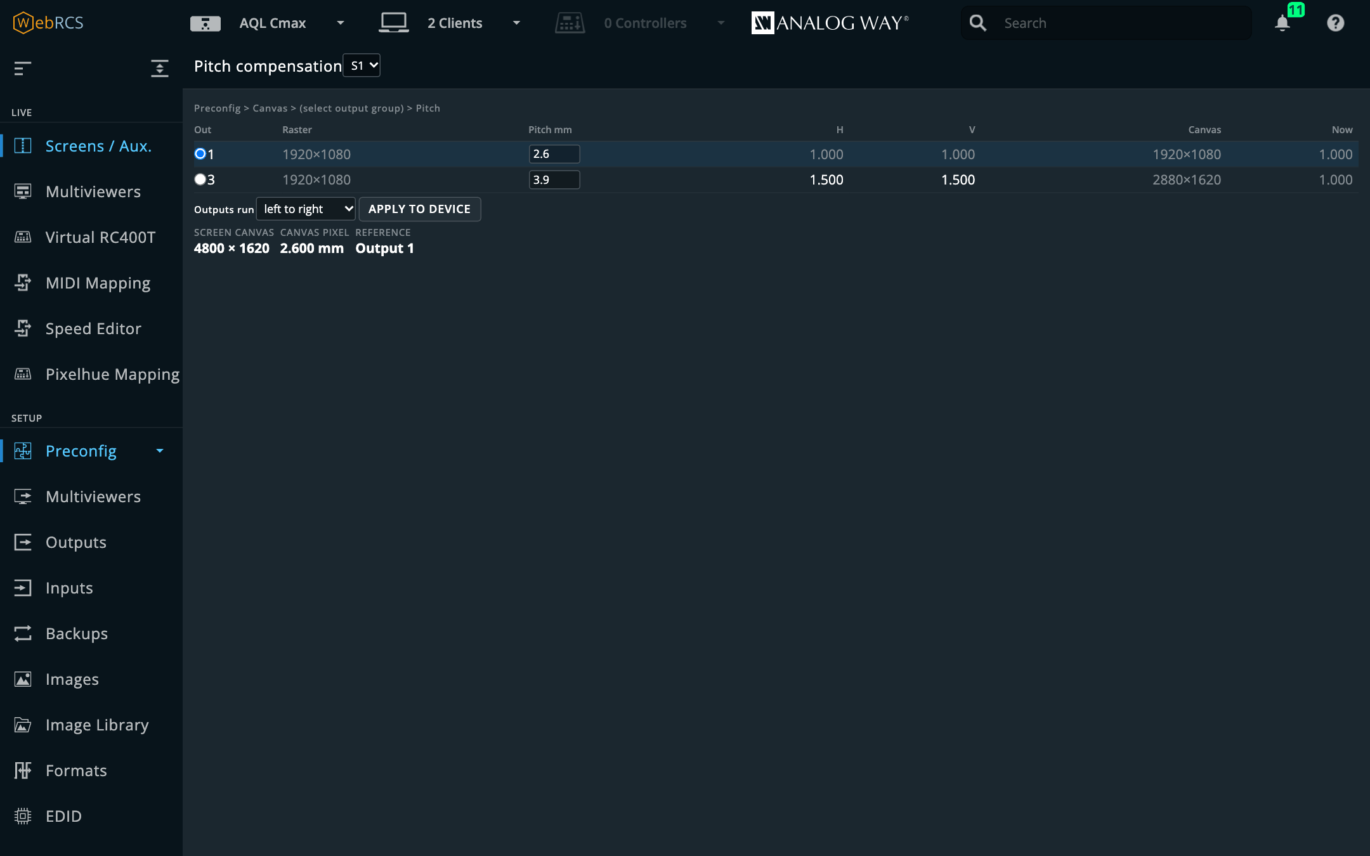Expand the AQL Cmax device dropdown arrow
This screenshot has height=856, width=1370.
(341, 23)
